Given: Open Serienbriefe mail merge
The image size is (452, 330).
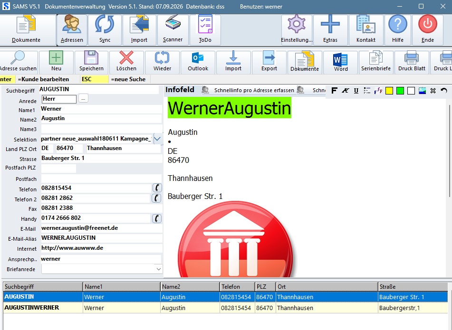Looking at the screenshot, I should (376, 62).
